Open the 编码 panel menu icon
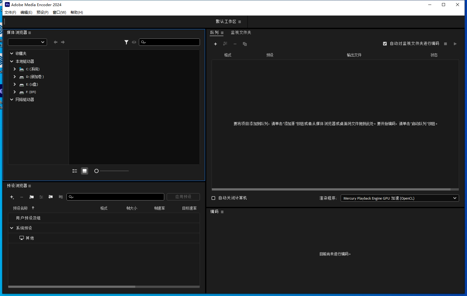 click(x=222, y=212)
